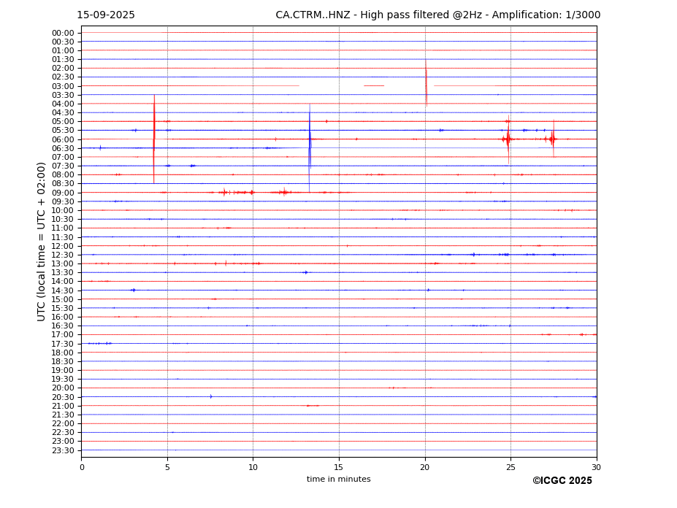
Task: Click the 09:00 row time label
Action: 63,193
